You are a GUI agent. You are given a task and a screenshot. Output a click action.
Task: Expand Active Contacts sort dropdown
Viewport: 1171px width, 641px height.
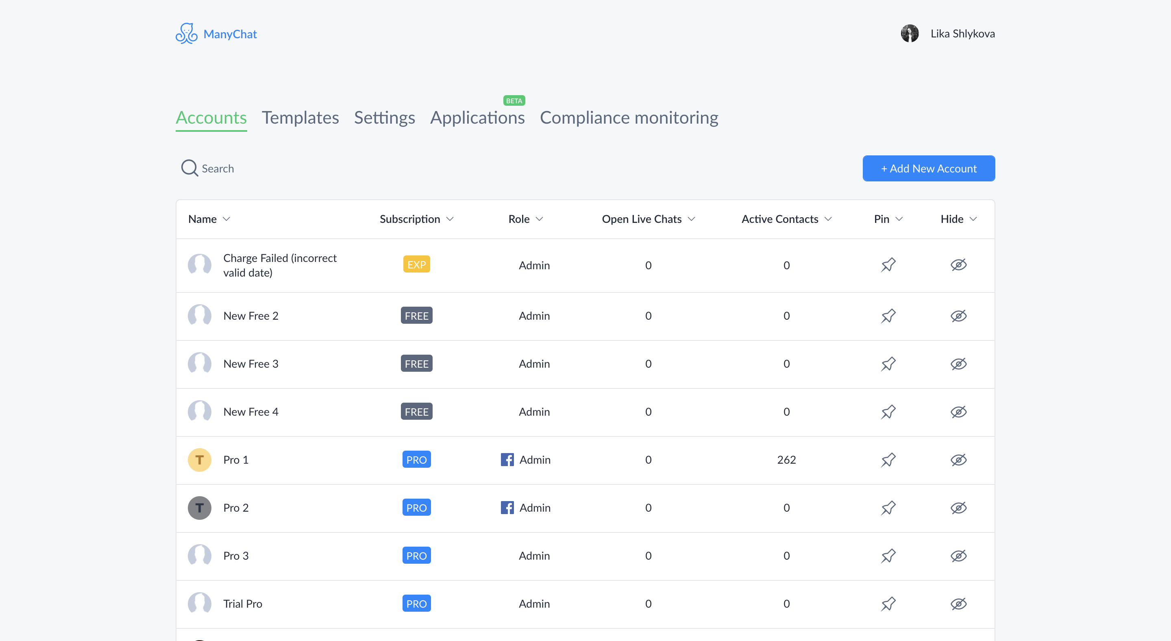[828, 219]
